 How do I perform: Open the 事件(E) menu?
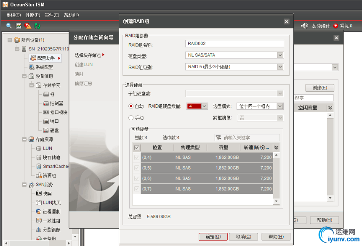point(52,15)
